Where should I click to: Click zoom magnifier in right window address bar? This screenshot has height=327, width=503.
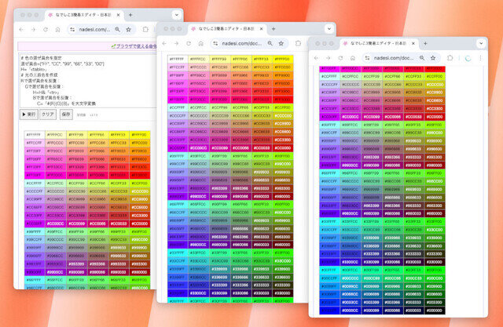click(x=422, y=58)
